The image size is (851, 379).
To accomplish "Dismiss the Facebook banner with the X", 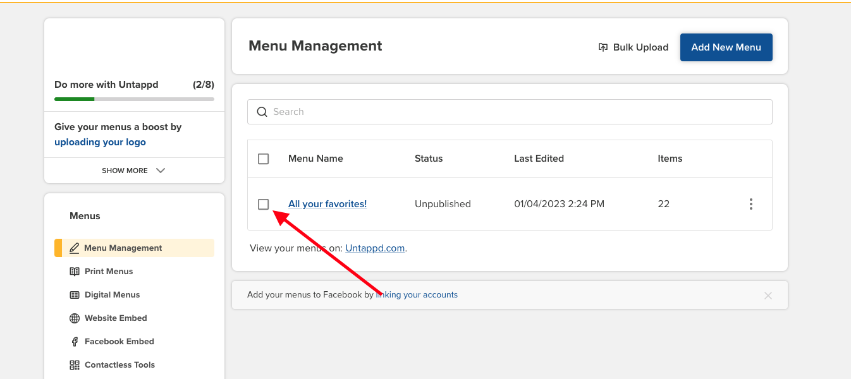I will [768, 296].
